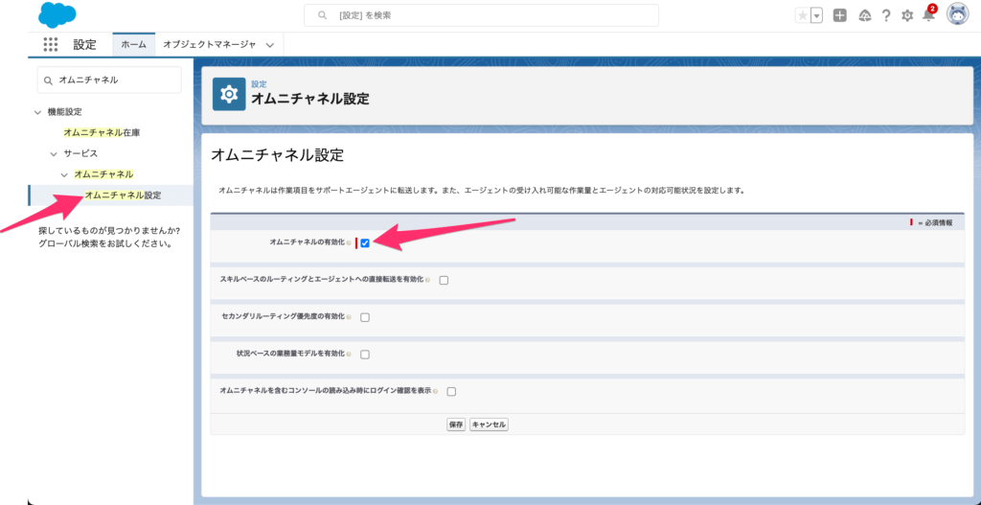Enable スキルベースのルーティング checkbox
The image size is (981, 505).
point(444,281)
